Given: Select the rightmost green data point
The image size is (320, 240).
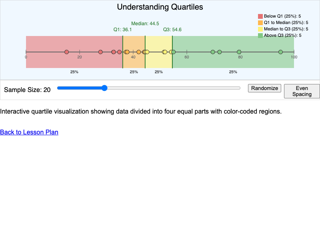Looking at the screenshot, I should coord(280,52).
